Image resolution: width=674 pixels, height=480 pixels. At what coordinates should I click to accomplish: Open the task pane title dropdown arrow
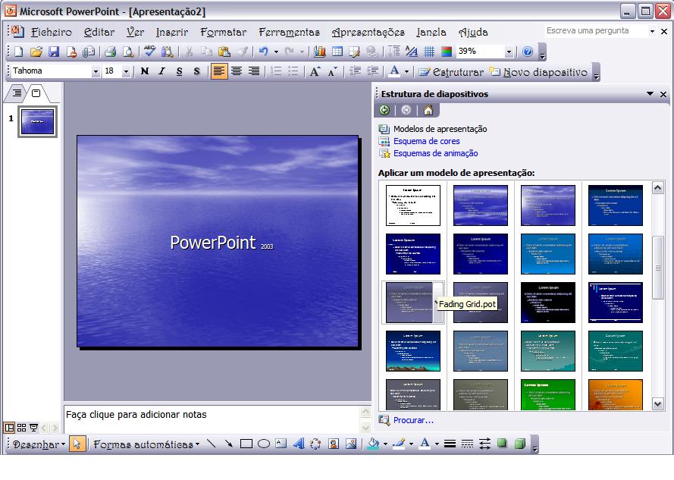(x=650, y=94)
